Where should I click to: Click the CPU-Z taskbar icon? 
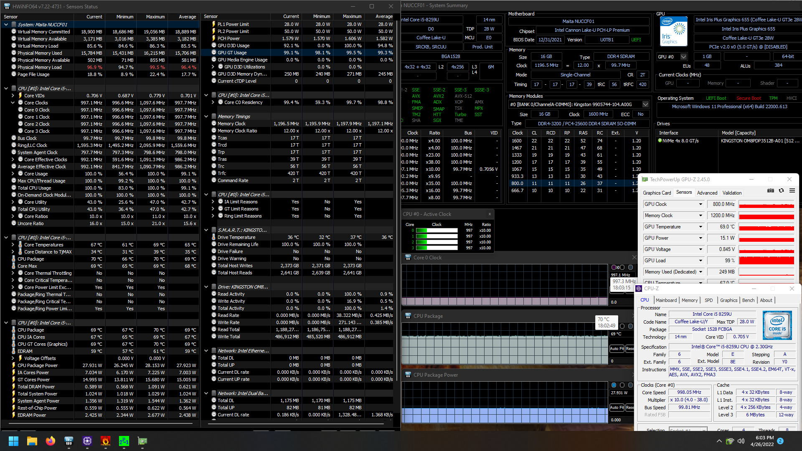[x=87, y=441]
